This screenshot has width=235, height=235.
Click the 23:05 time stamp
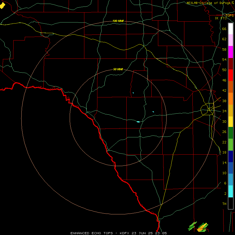(161, 233)
